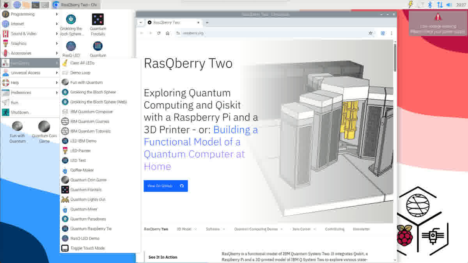Select IBM Quantum Tutorials menu entry
468x263 pixels.
pos(100,131)
